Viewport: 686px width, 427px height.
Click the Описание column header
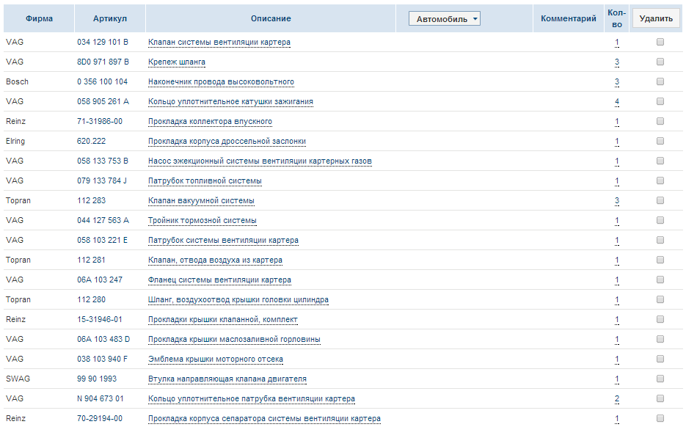click(271, 18)
